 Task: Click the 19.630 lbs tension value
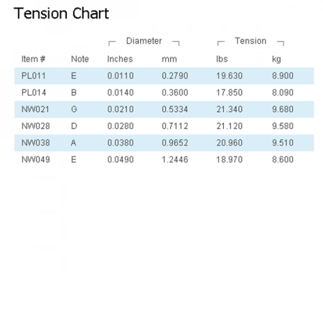230,76
